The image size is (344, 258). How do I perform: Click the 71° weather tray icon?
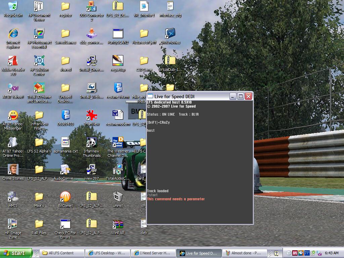coord(307,253)
